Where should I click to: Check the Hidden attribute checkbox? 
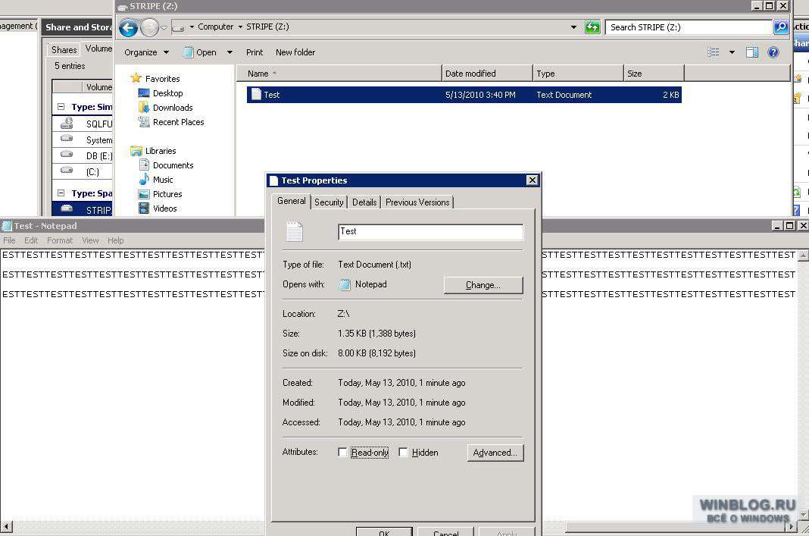(x=403, y=453)
